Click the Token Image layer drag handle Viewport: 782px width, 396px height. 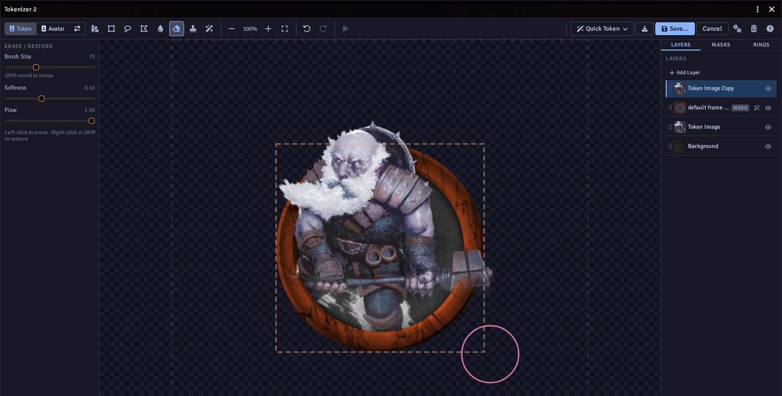point(670,127)
